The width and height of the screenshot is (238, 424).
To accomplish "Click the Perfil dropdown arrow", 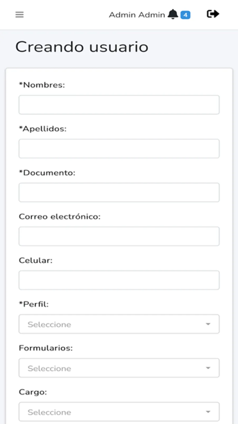I will pos(208,324).
